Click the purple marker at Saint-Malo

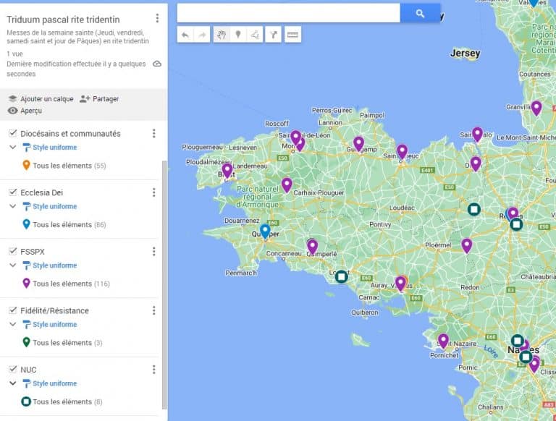coord(477,135)
